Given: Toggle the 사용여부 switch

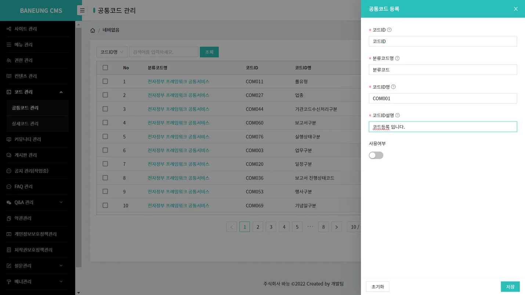Looking at the screenshot, I should (376, 155).
